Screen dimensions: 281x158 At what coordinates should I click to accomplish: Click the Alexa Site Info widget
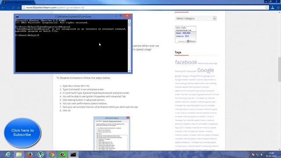(x=185, y=34)
